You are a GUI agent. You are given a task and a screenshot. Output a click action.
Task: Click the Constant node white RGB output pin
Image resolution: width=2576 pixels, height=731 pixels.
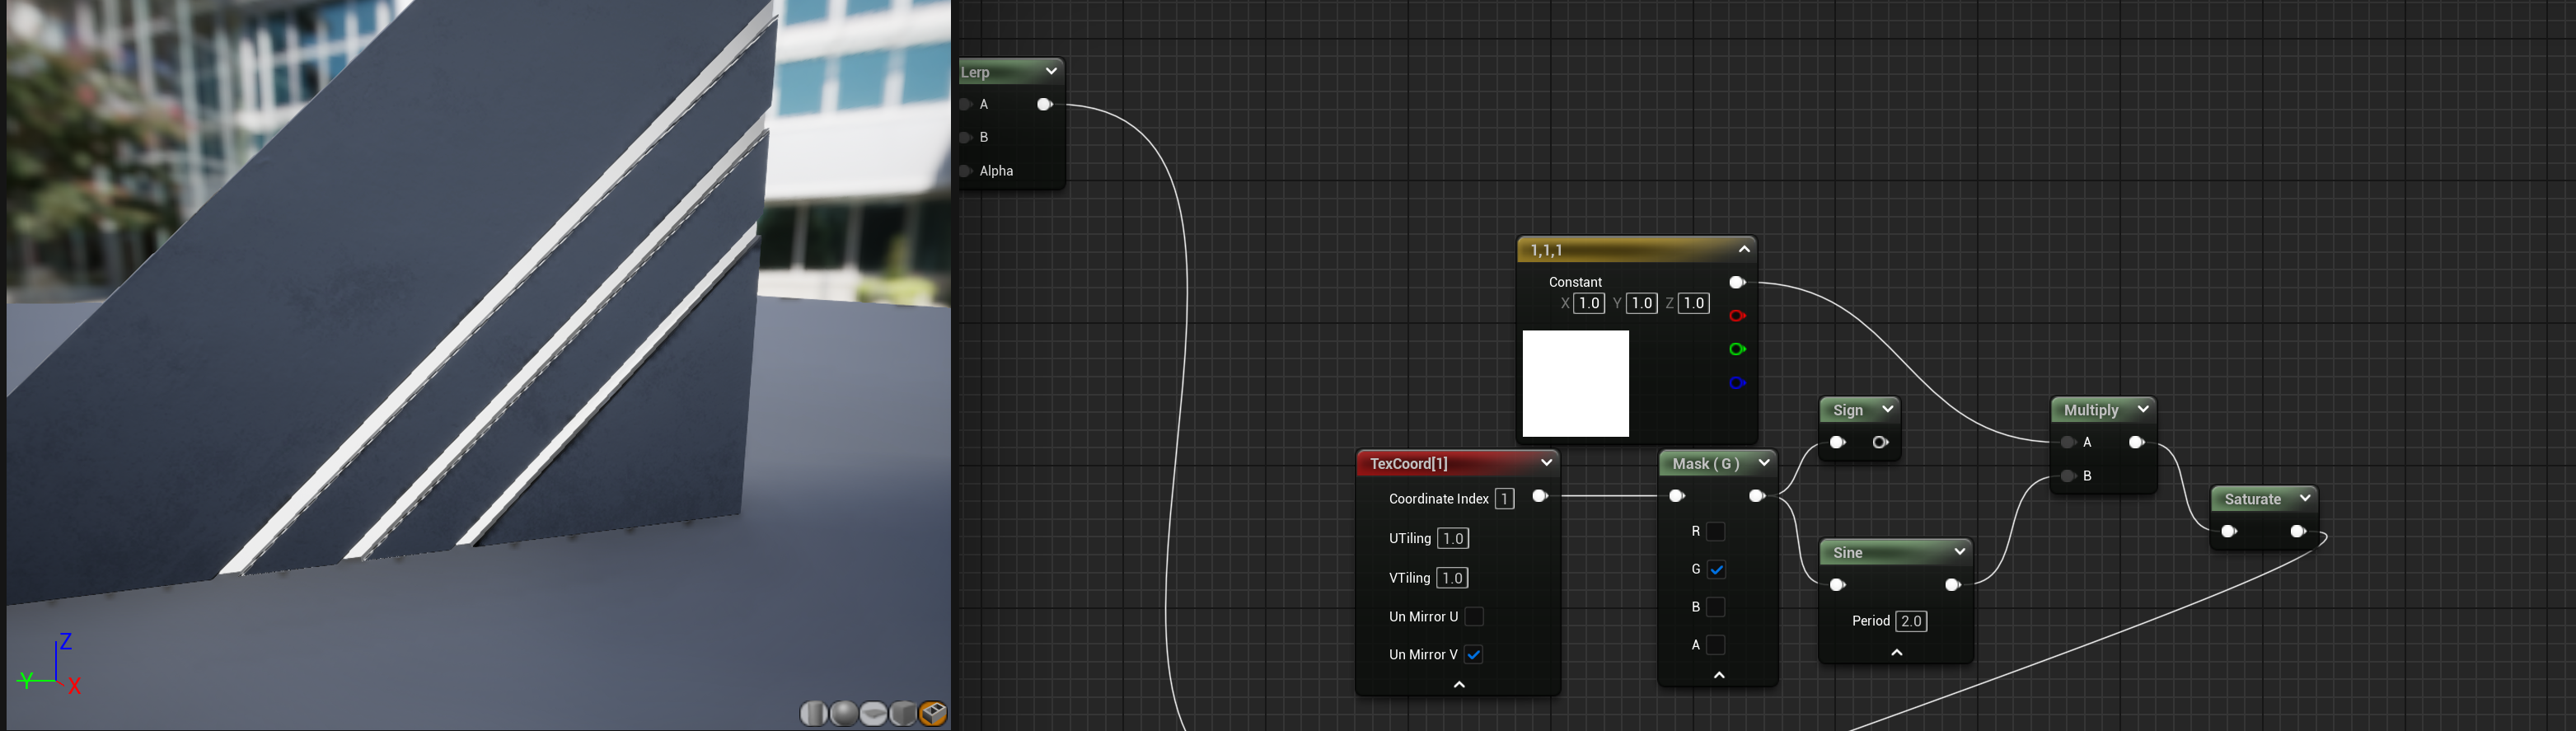[x=1737, y=282]
